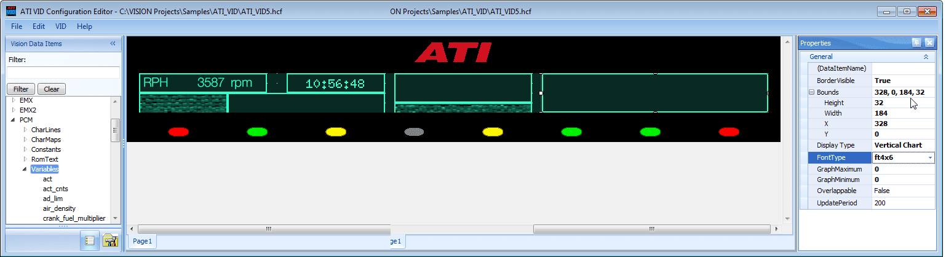This screenshot has height=257, width=946.
Task: Edit the GraphMinimum value
Action: click(904, 180)
